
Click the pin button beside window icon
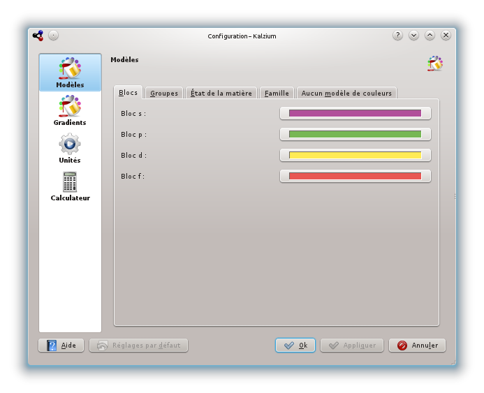(54, 36)
